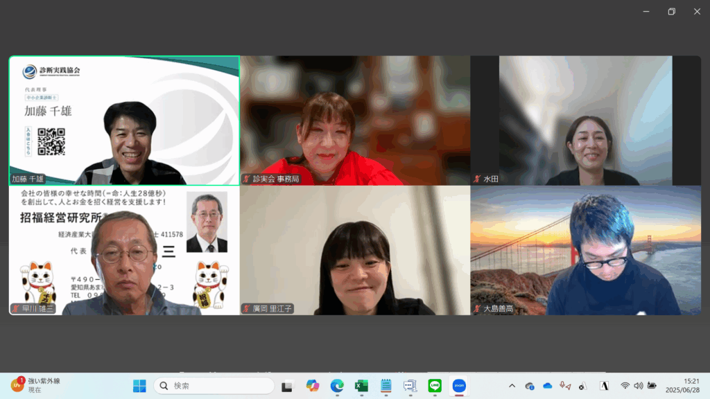Select the video tile of 廣岡 里江子
This screenshot has width=710, height=399.
pos(355,250)
